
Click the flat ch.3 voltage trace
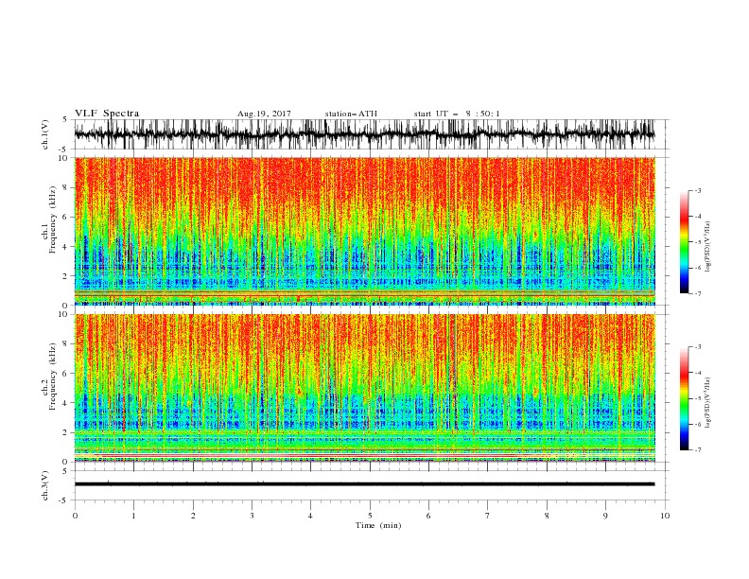coord(364,484)
